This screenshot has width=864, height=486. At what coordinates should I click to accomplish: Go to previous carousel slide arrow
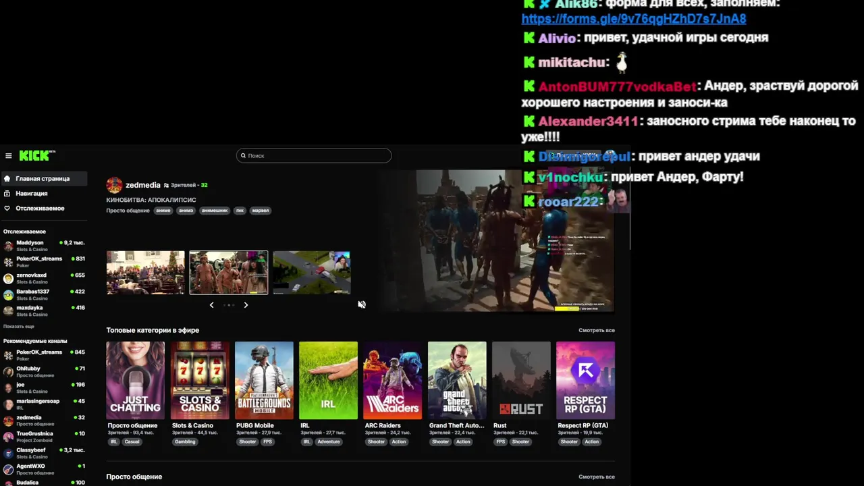[211, 305]
